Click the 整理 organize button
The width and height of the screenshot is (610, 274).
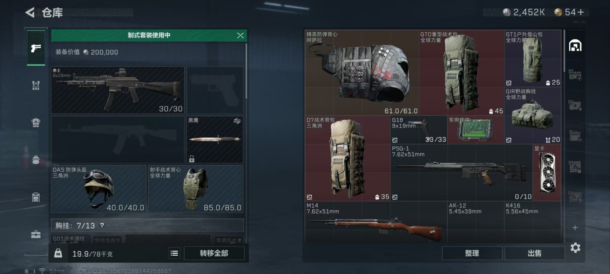472,253
